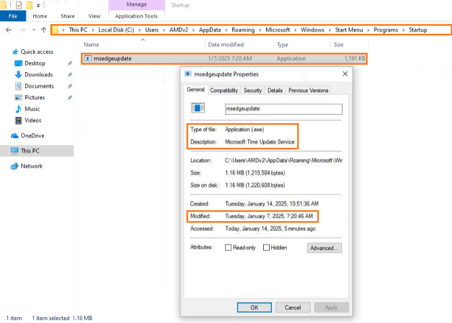Click the quick access toolbar checkmark icon

coord(19,5)
